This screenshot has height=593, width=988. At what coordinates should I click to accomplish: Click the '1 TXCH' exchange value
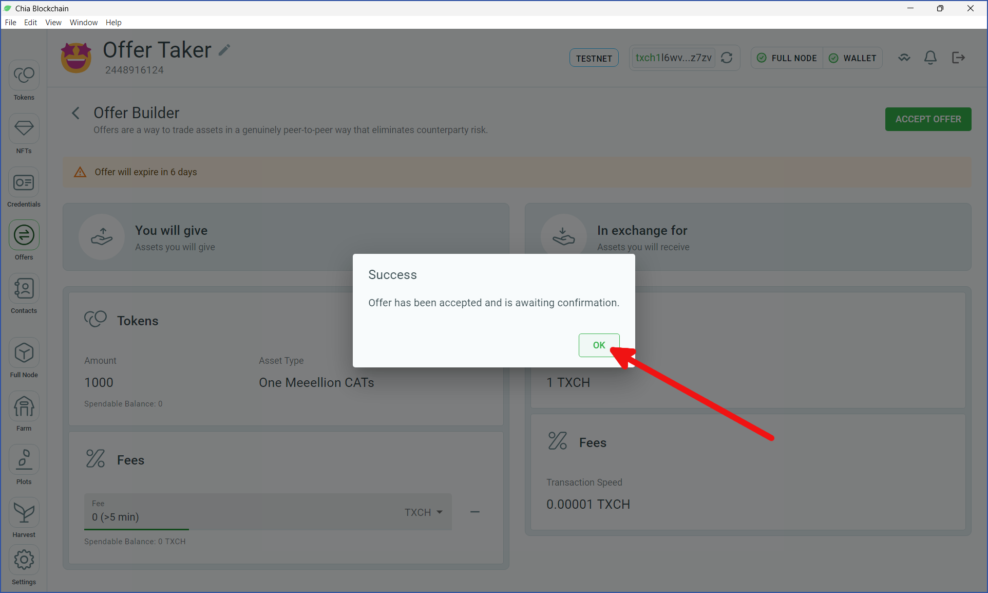pos(568,383)
